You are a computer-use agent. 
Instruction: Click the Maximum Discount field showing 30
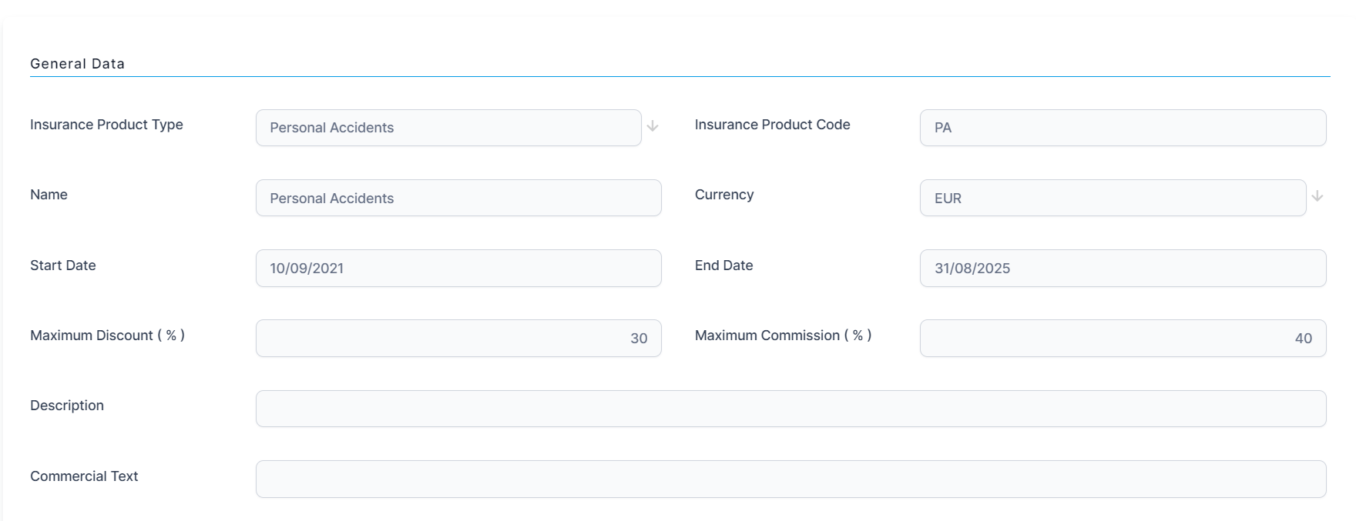coord(458,339)
